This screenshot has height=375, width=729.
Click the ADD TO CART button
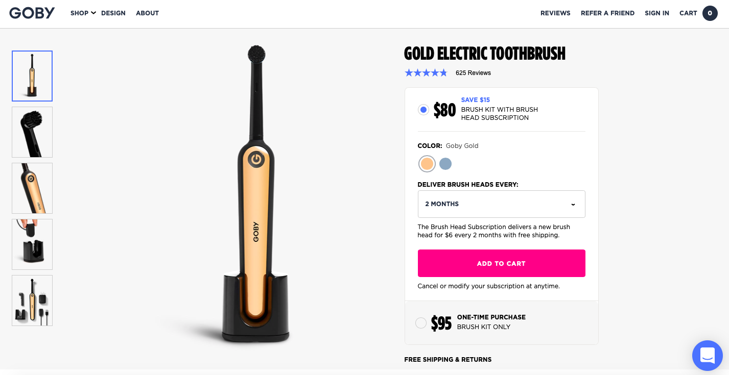pos(502,263)
